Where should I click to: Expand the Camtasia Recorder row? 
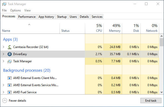click(x=4, y=47)
